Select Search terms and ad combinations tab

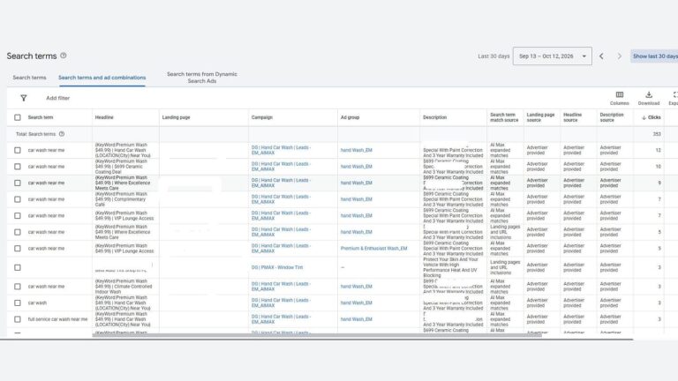coord(102,78)
